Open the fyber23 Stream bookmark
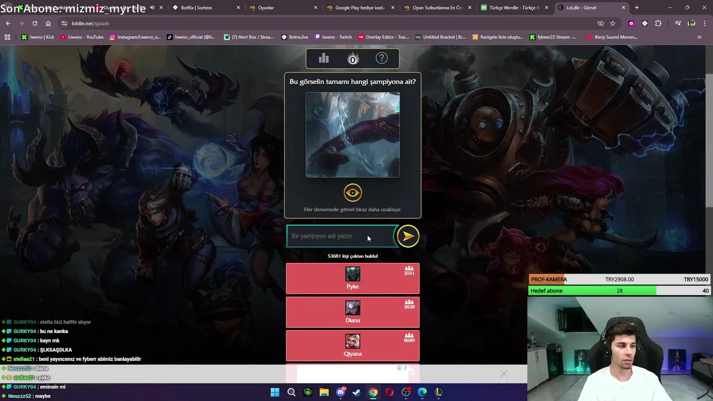713x401 pixels. pyautogui.click(x=553, y=37)
